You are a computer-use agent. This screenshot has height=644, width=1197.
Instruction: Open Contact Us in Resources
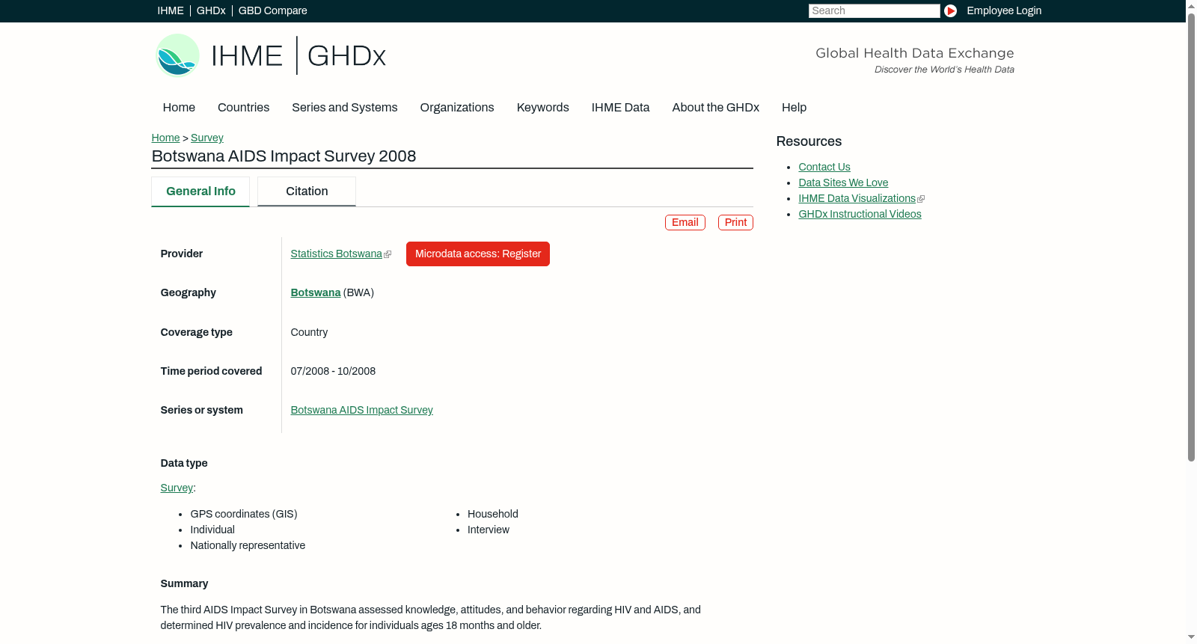click(x=824, y=167)
